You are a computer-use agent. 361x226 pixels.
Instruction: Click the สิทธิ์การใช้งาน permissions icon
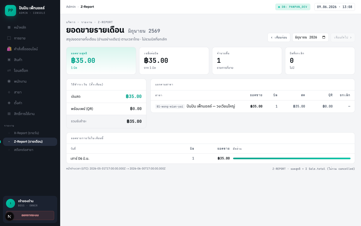point(9,114)
